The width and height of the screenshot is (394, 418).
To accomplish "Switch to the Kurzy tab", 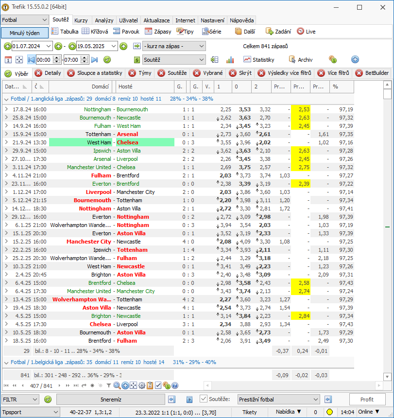I will 81,20.
